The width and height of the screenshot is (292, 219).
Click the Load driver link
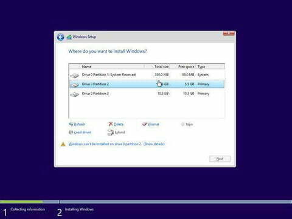(x=82, y=133)
